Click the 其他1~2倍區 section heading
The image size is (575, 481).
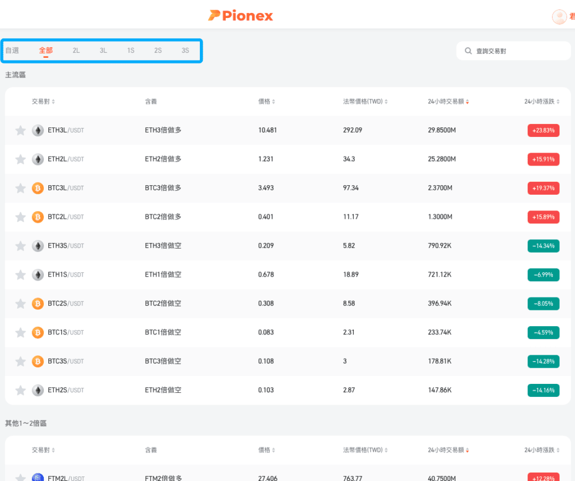click(26, 423)
